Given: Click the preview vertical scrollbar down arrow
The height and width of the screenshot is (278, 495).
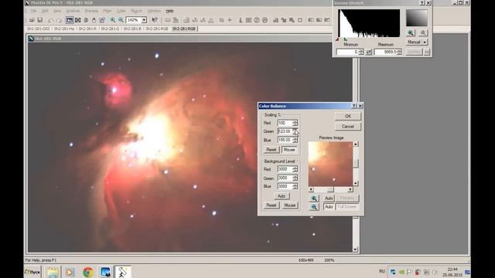Looking at the screenshot, I should 356,184.
